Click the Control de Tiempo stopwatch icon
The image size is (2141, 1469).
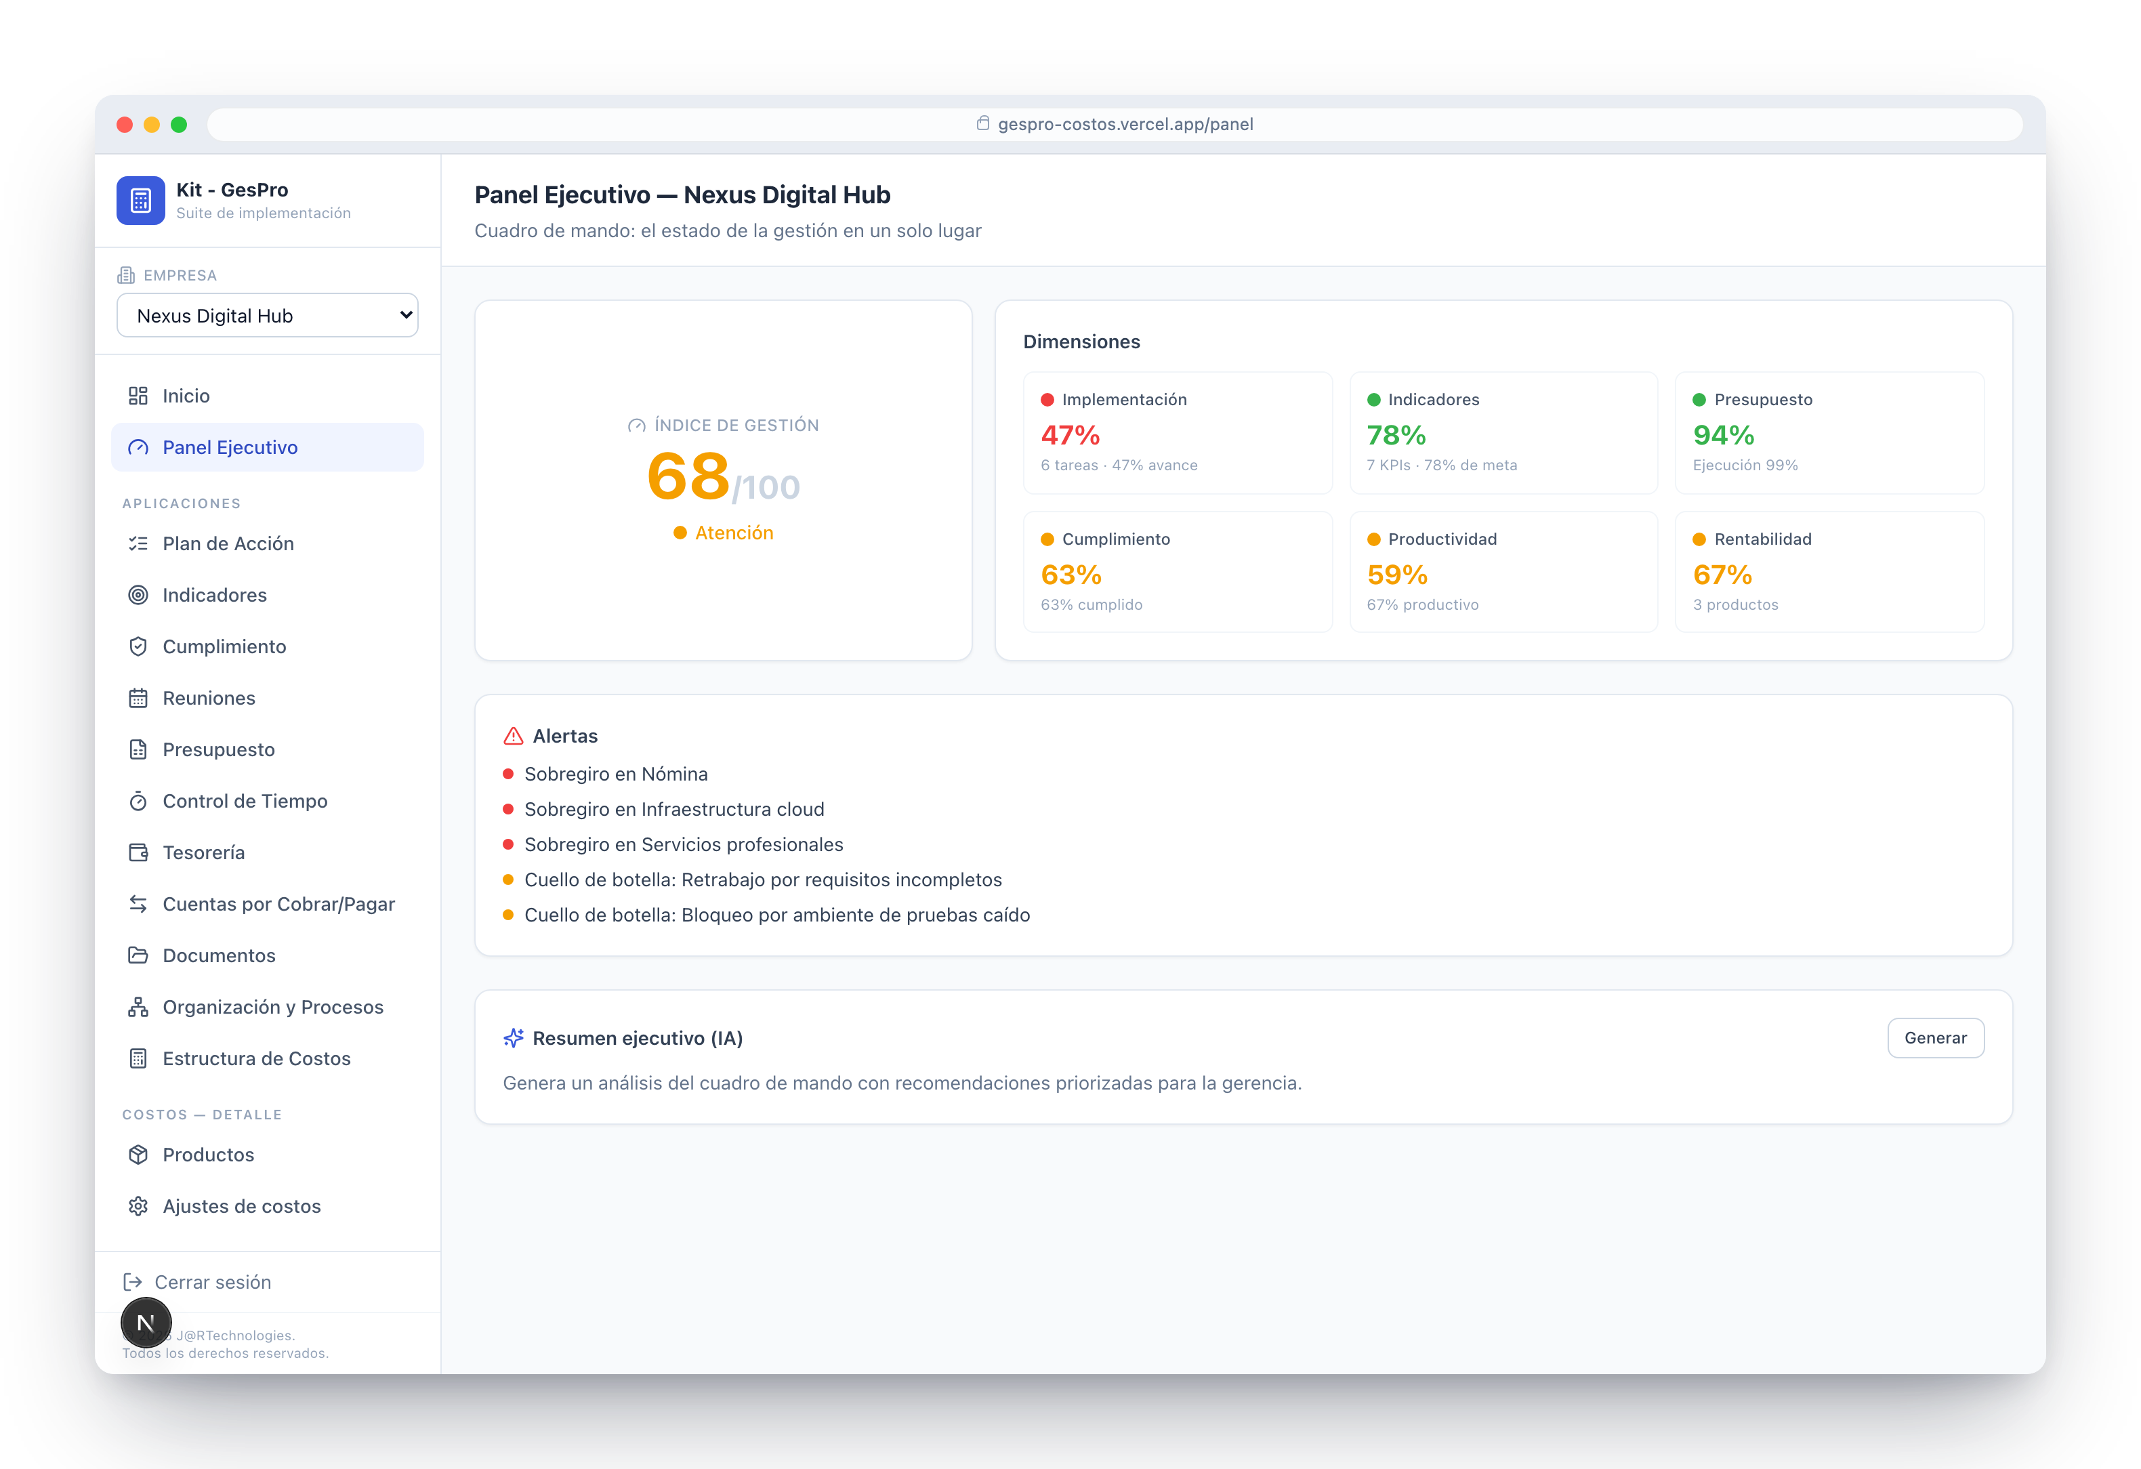point(138,802)
